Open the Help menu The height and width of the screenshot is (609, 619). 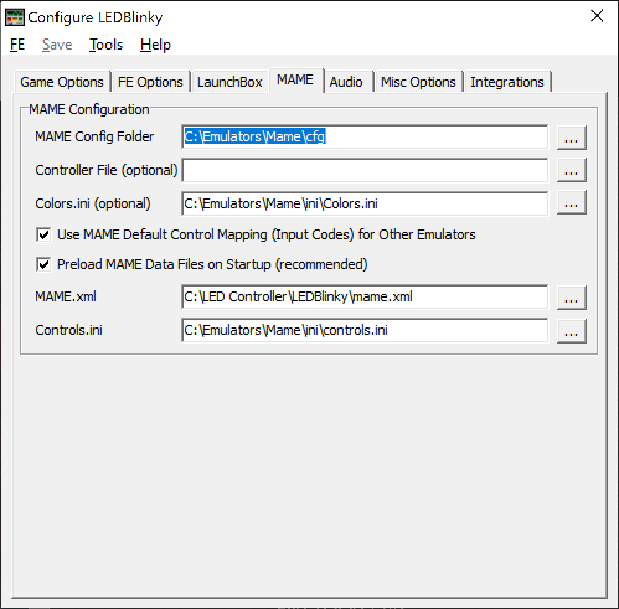[156, 45]
